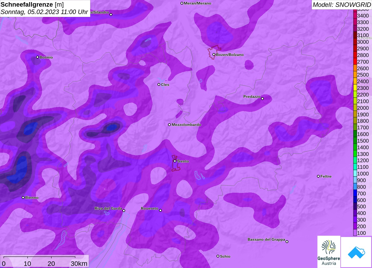Click the legend value 3000
The width and height of the screenshot is (372, 268).
coord(363,42)
